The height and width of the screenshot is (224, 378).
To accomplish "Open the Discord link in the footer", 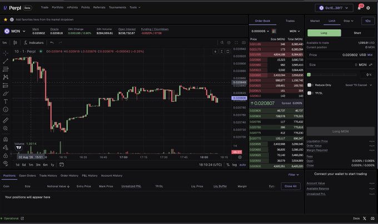I will 372,218.
